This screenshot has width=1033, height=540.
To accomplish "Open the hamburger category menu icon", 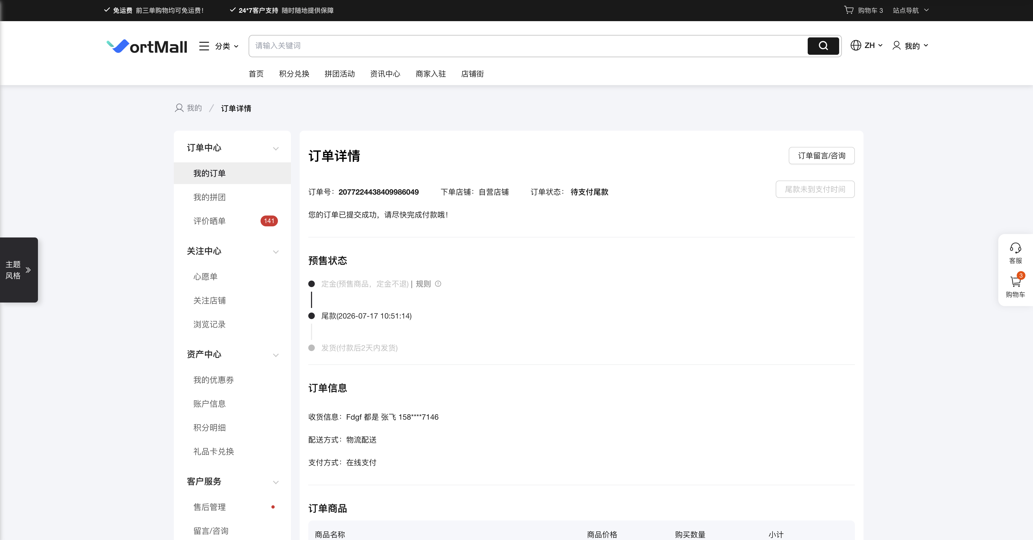I will (x=204, y=46).
